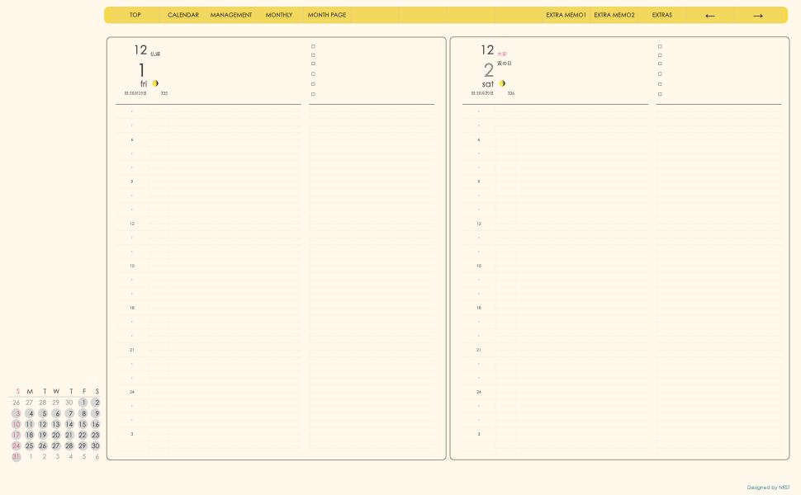The height and width of the screenshot is (495, 801).
Task: Click the large date number 2 above sat
Action: 489,70
